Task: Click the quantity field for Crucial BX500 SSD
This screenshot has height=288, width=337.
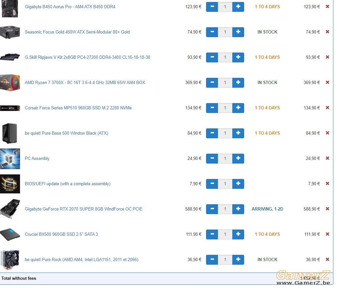Action: click(x=225, y=234)
